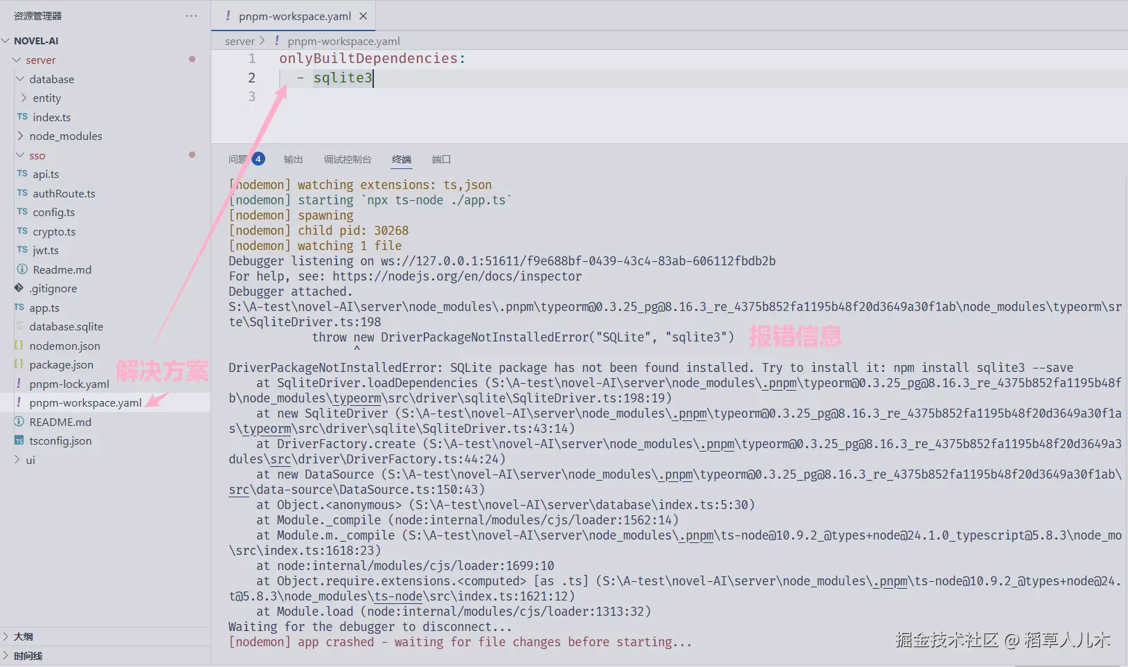Click the 'watching extensions: ts,json' line
1128x667 pixels.
coord(360,185)
